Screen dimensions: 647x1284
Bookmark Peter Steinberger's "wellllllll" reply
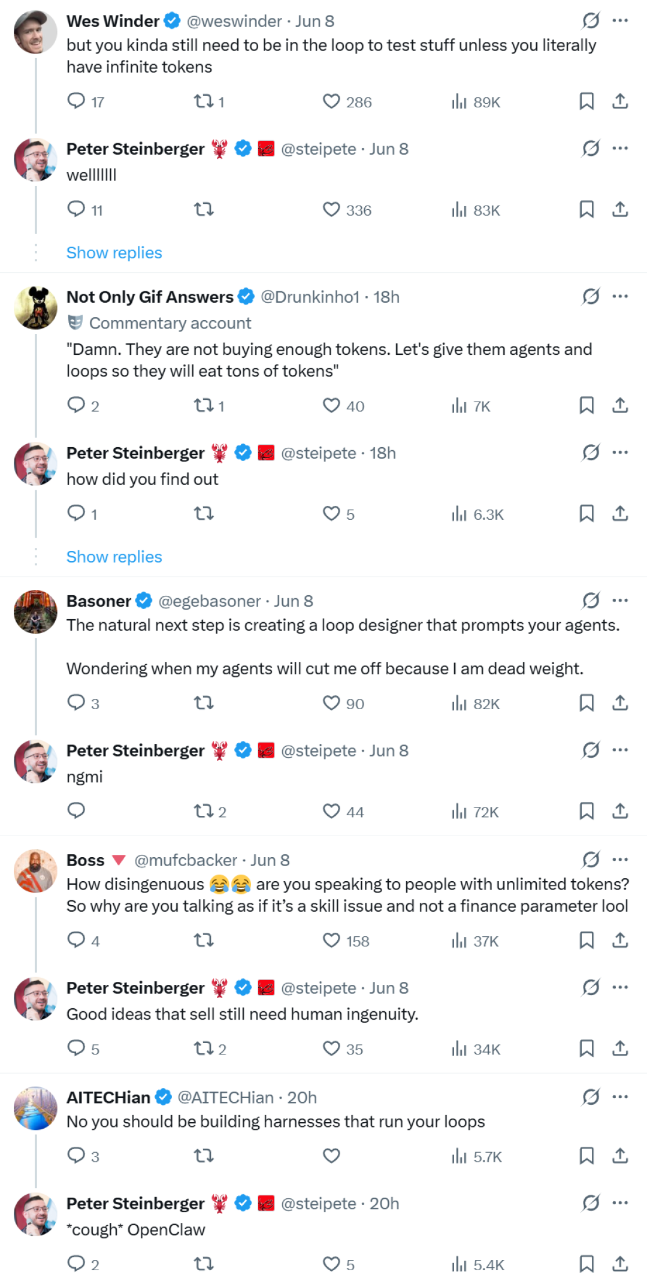pyautogui.click(x=586, y=209)
